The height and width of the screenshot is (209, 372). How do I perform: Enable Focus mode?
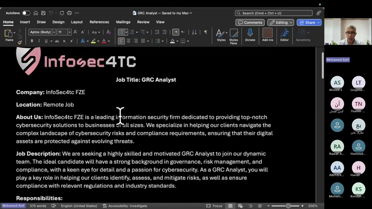coord(214,206)
